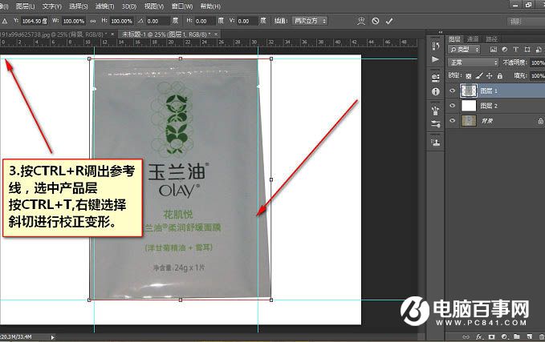This screenshot has width=545, height=342.
Task: Lock transparent pixels checkerboard icon
Action: pos(469,75)
